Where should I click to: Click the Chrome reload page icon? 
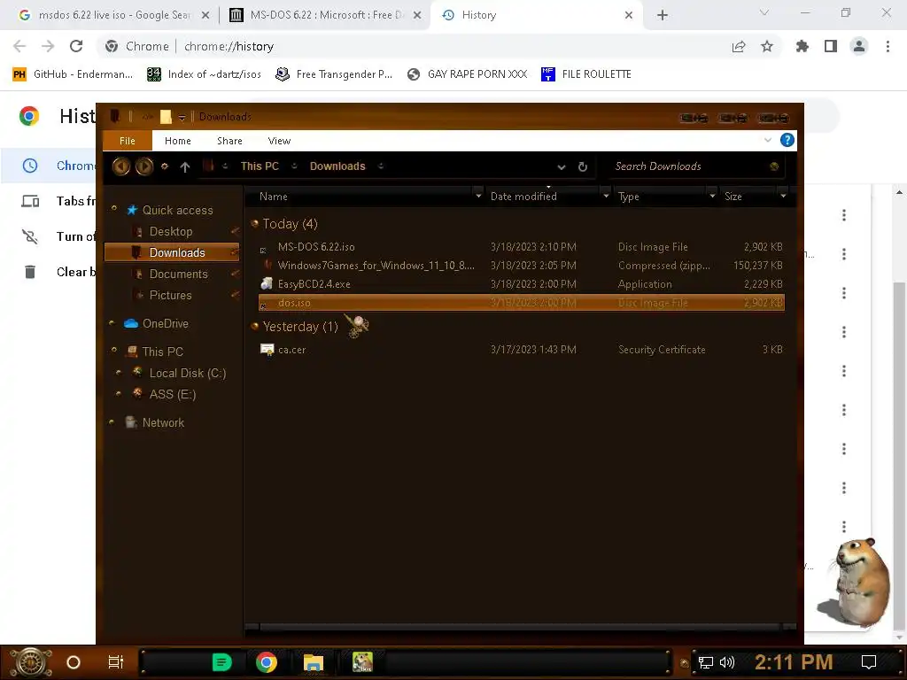(76, 46)
